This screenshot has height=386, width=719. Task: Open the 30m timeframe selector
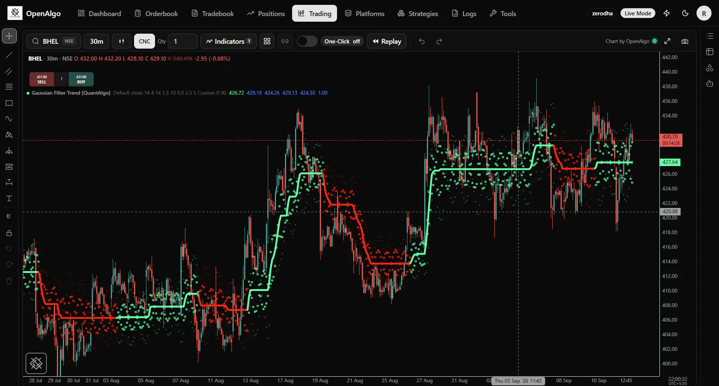(x=96, y=41)
